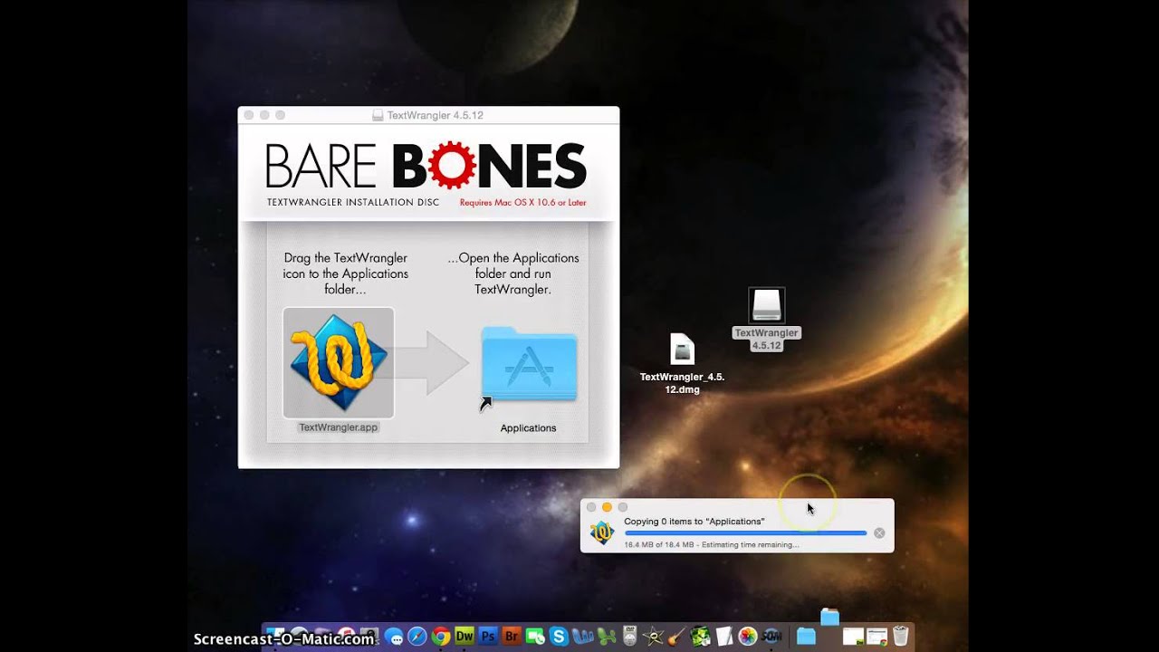Image resolution: width=1159 pixels, height=652 pixels.
Task: Open the blue folder stack in Dock
Action: [806, 637]
